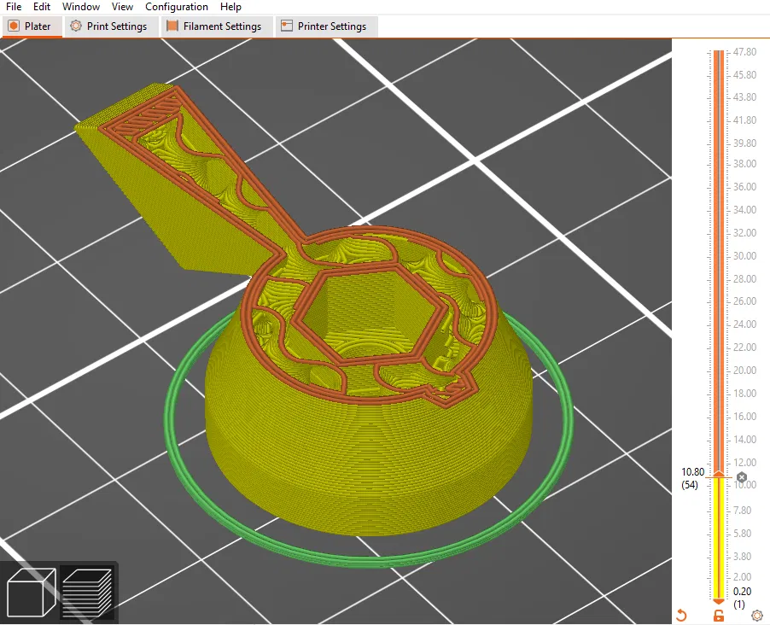The height and width of the screenshot is (625, 770).
Task: Open the File menu
Action: [x=14, y=7]
